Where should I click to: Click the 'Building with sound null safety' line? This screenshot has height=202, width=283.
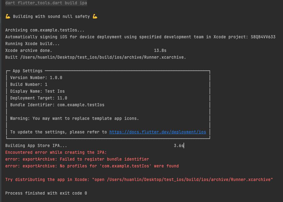click(x=51, y=17)
